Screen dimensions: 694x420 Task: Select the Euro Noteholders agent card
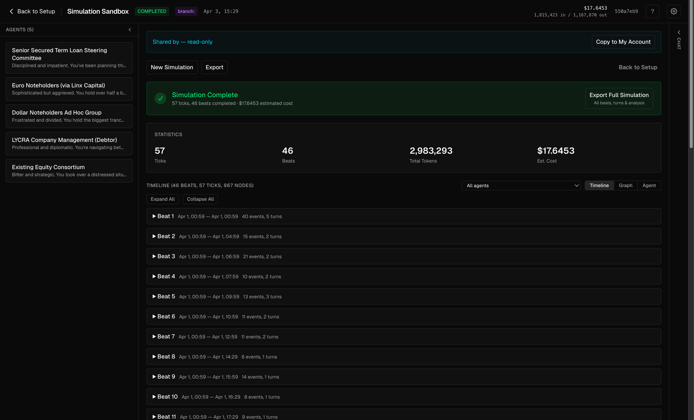coord(69,89)
